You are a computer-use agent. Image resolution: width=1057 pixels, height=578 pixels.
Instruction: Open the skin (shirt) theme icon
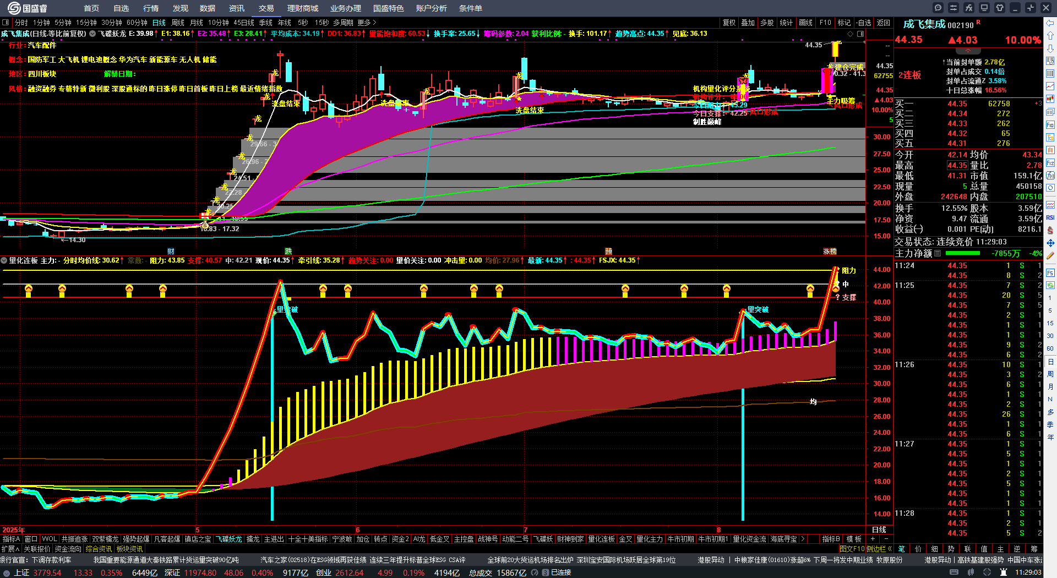[x=1000, y=8]
